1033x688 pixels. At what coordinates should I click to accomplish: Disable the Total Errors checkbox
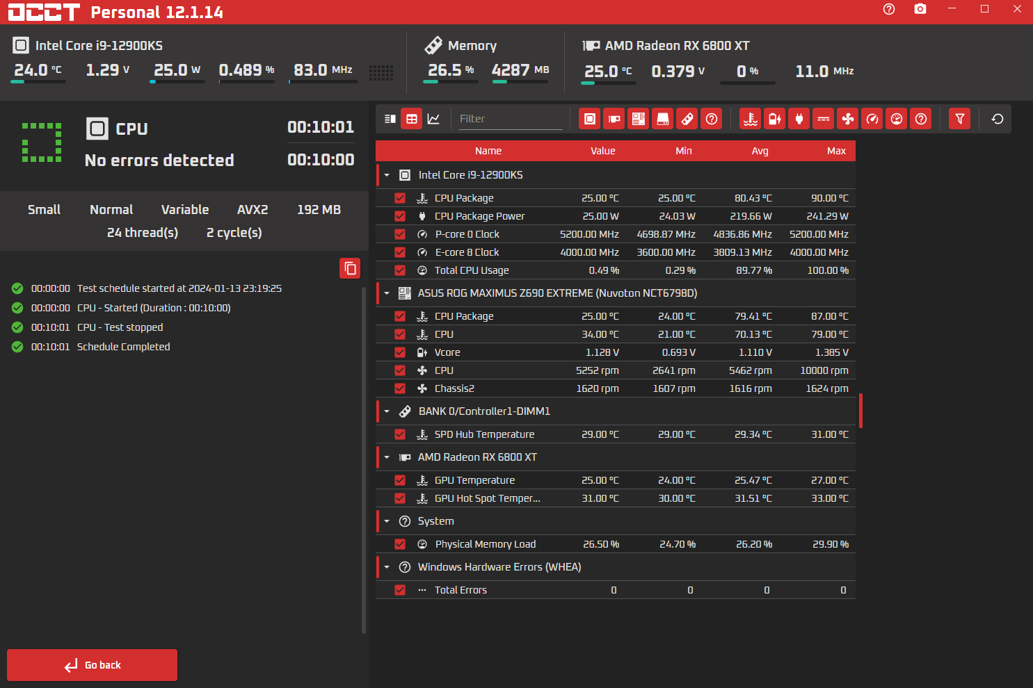click(x=400, y=590)
